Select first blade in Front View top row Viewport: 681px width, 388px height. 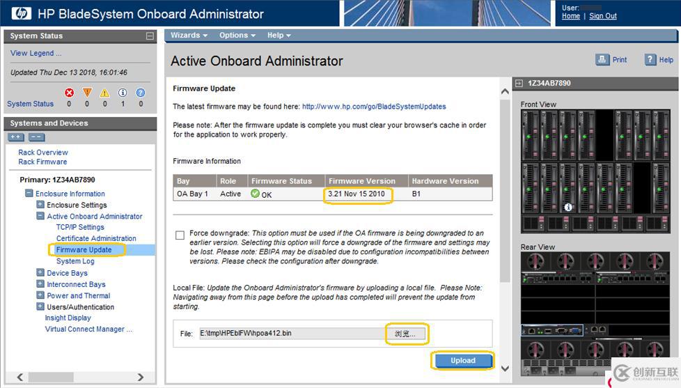530,135
